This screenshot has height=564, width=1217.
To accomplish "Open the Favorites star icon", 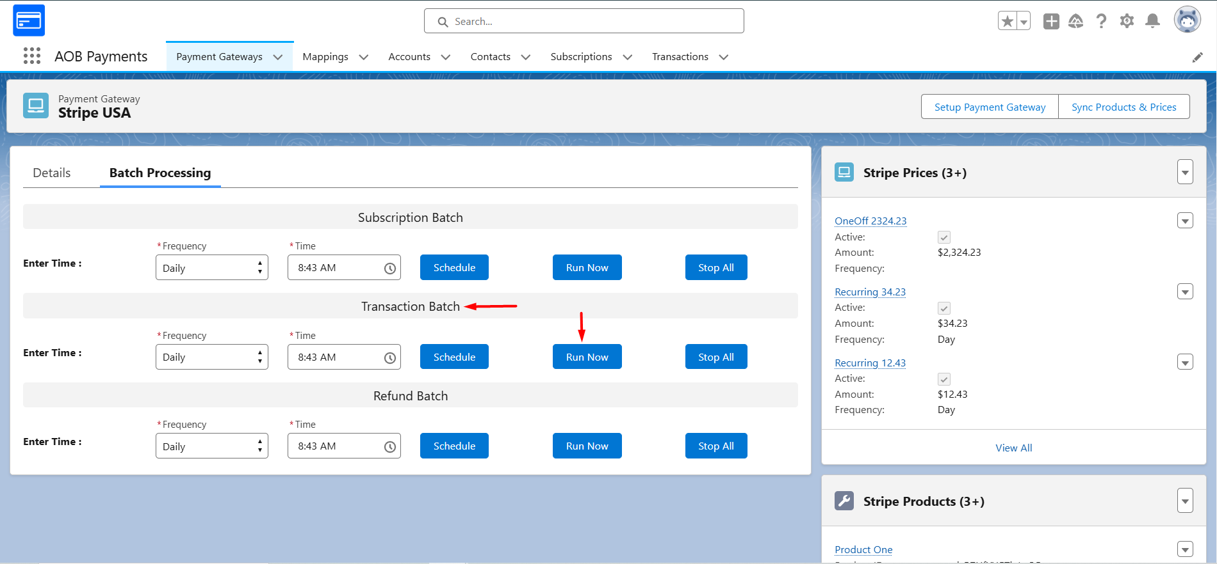I will tap(1008, 21).
